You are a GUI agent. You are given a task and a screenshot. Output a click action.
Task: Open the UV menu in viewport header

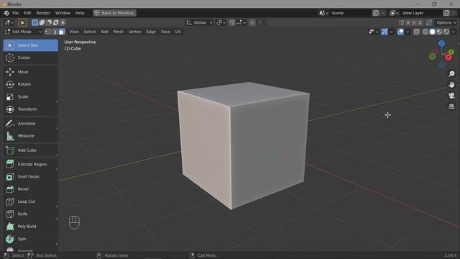click(x=178, y=32)
